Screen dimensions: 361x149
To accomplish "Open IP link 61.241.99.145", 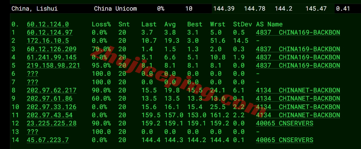I will pyautogui.click(x=52, y=57).
